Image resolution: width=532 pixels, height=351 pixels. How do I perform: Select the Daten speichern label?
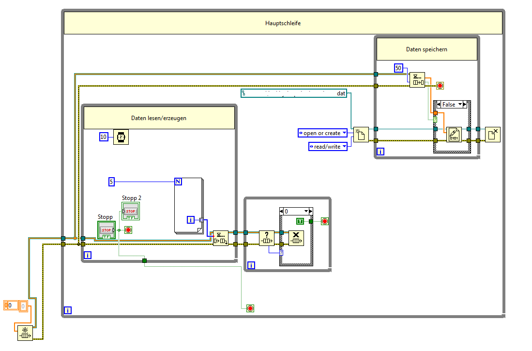click(427, 49)
